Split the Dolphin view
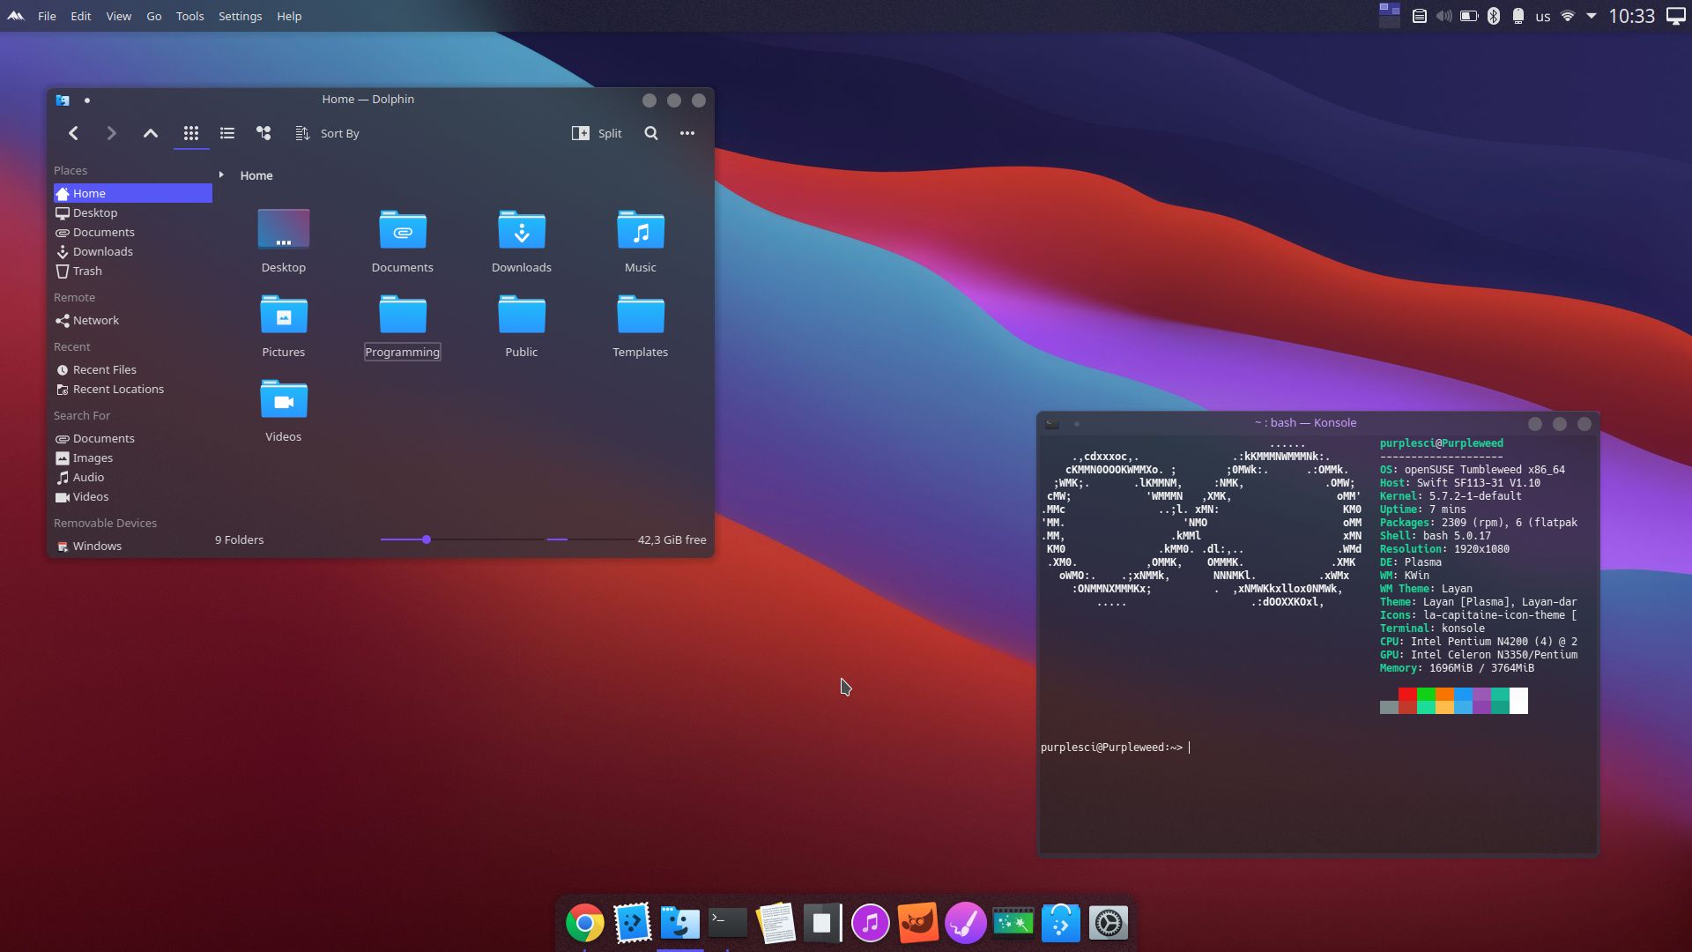 tap(597, 133)
